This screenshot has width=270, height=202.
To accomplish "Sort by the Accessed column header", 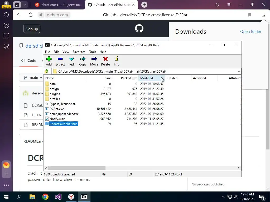I will click(x=204, y=78).
